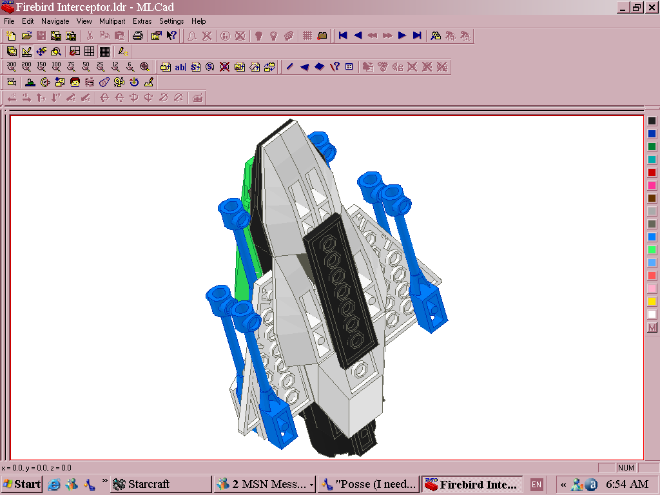Launch Internet Explorer from quick launch
The image size is (660, 495).
point(54,485)
